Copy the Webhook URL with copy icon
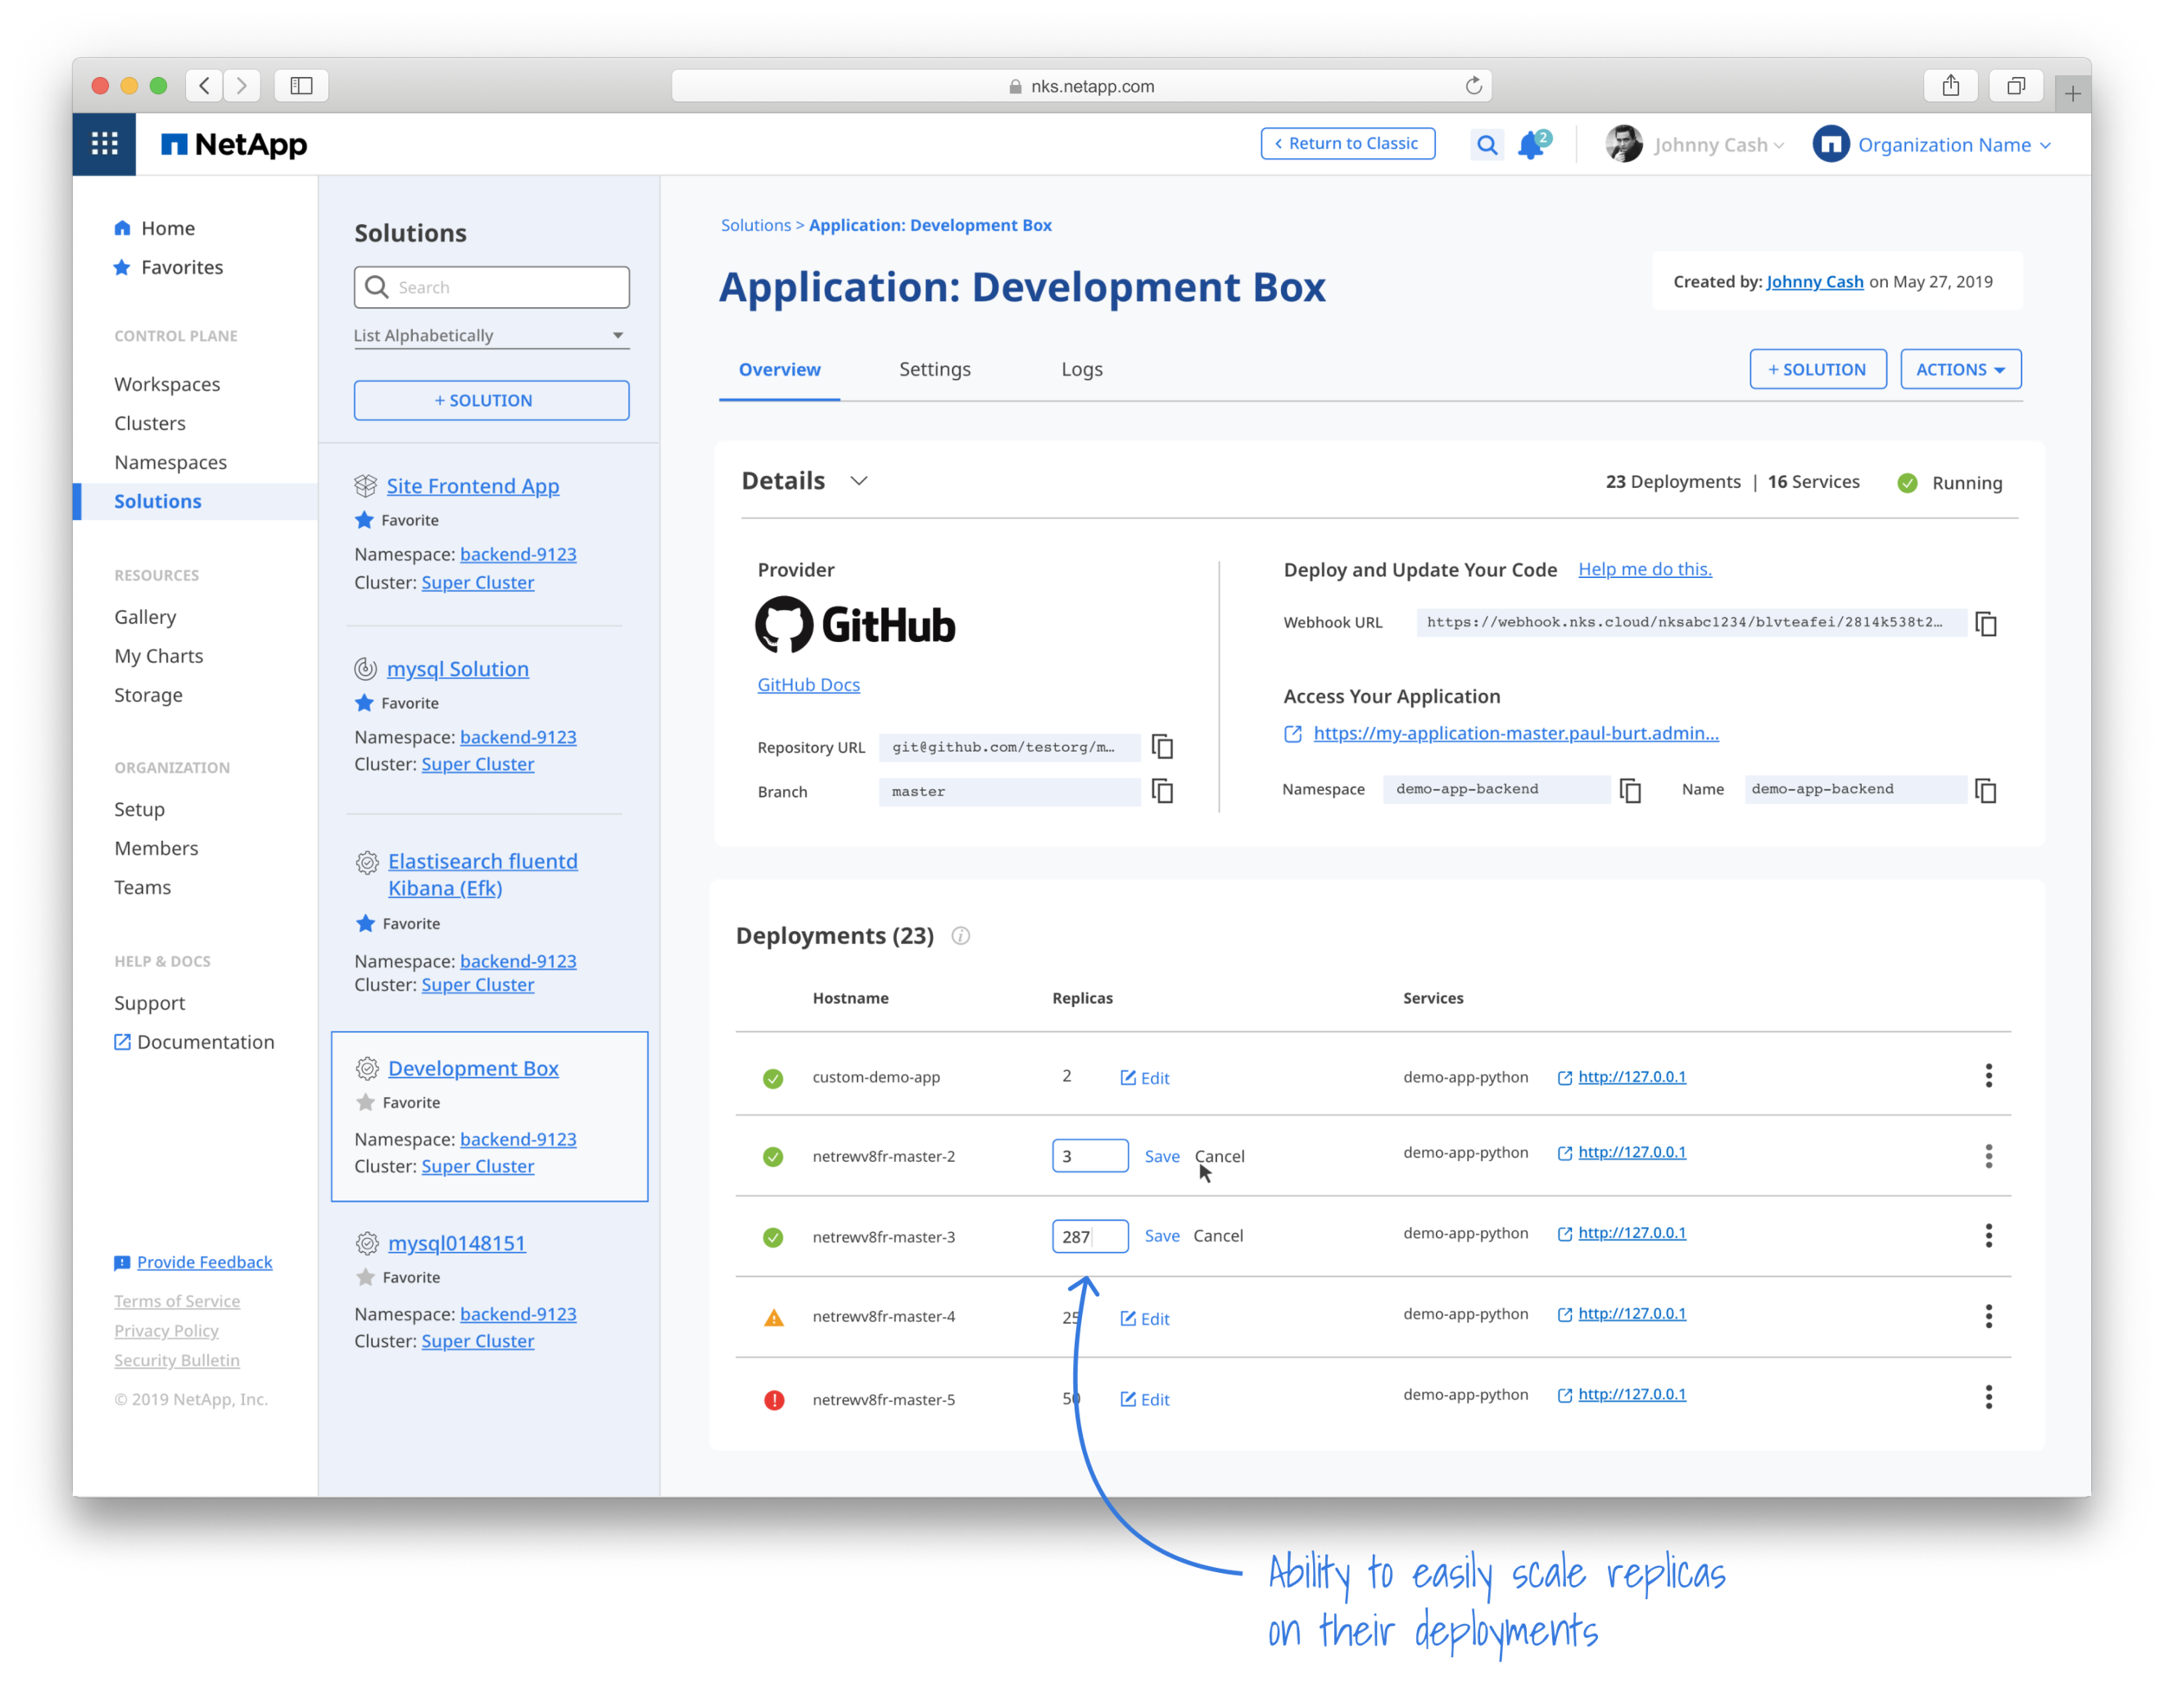2164x1708 pixels. pyautogui.click(x=1986, y=623)
